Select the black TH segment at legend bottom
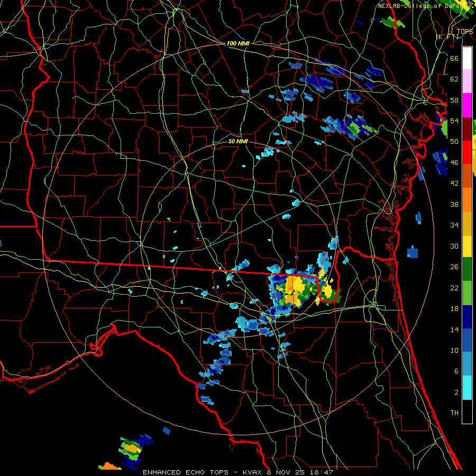The width and height of the screenshot is (476, 476). (x=467, y=411)
